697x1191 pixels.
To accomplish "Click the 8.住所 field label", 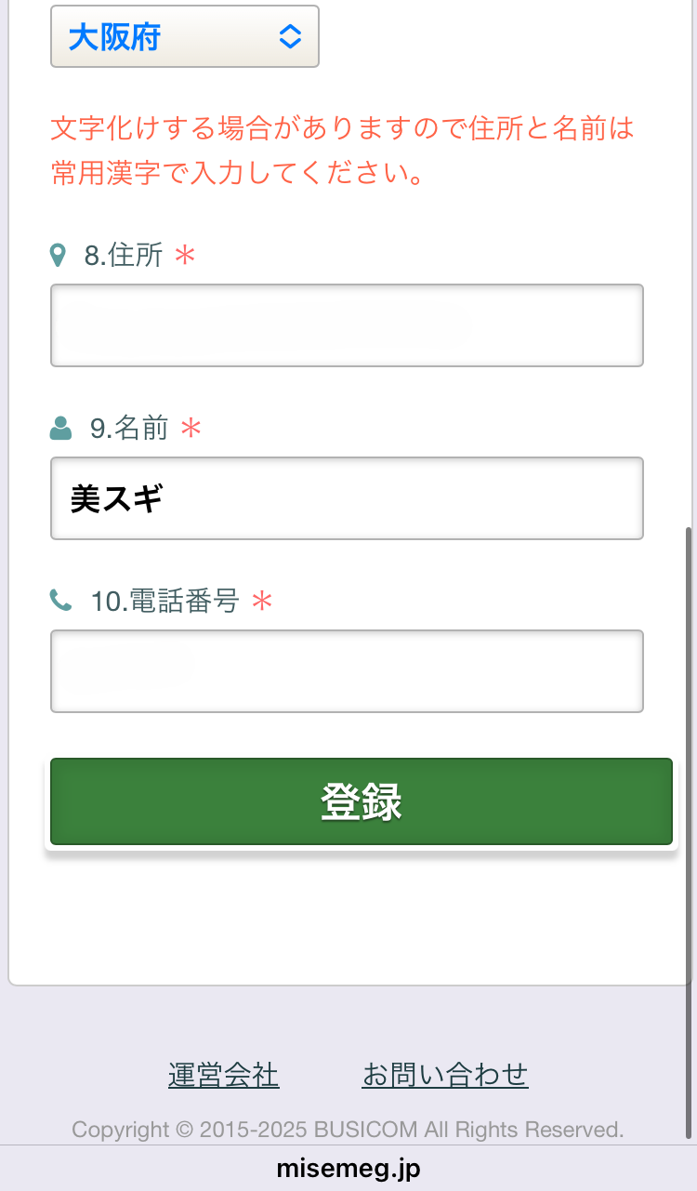I will click(124, 255).
